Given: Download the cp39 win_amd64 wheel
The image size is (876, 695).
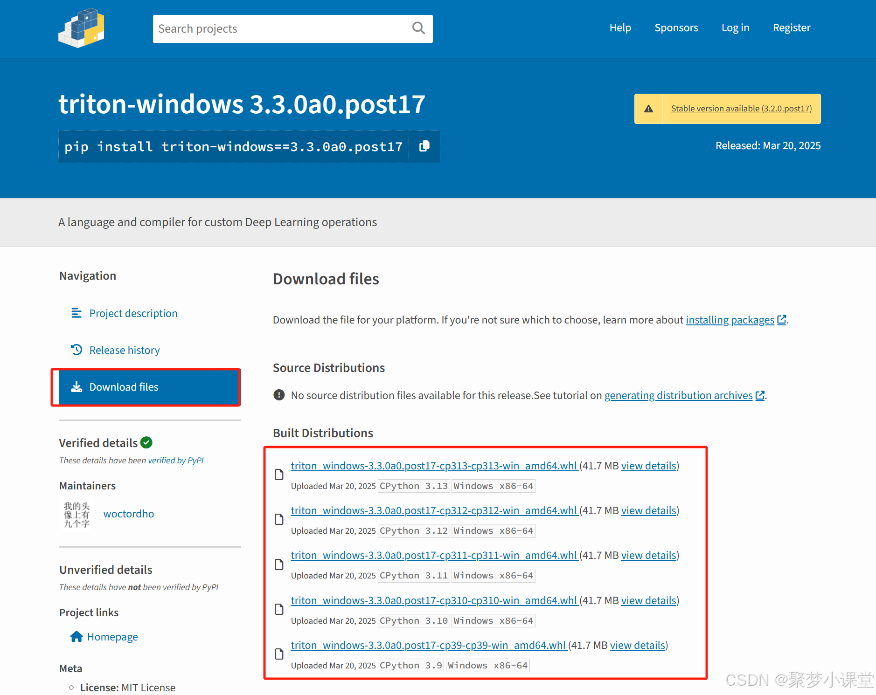Looking at the screenshot, I should (x=429, y=645).
